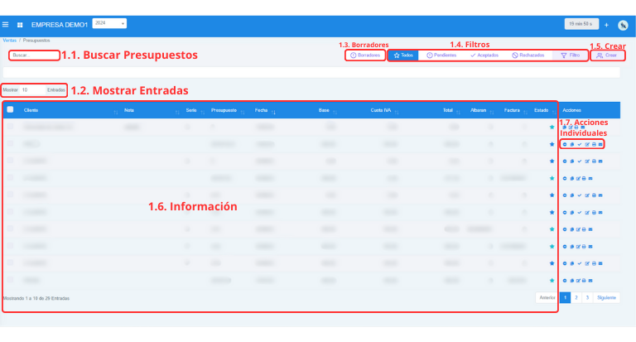
Task: Click the teal status star in the last row
Action: [552, 281]
